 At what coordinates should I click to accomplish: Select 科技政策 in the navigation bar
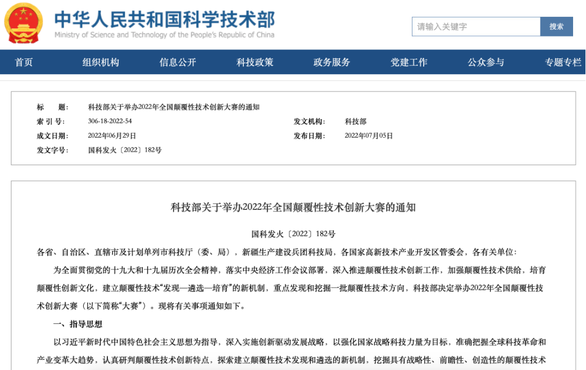pos(255,62)
